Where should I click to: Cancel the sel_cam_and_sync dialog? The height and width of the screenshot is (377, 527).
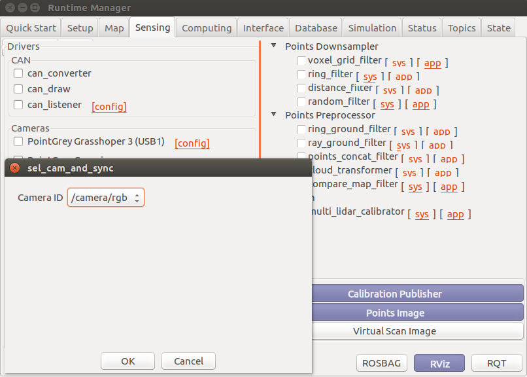click(188, 361)
